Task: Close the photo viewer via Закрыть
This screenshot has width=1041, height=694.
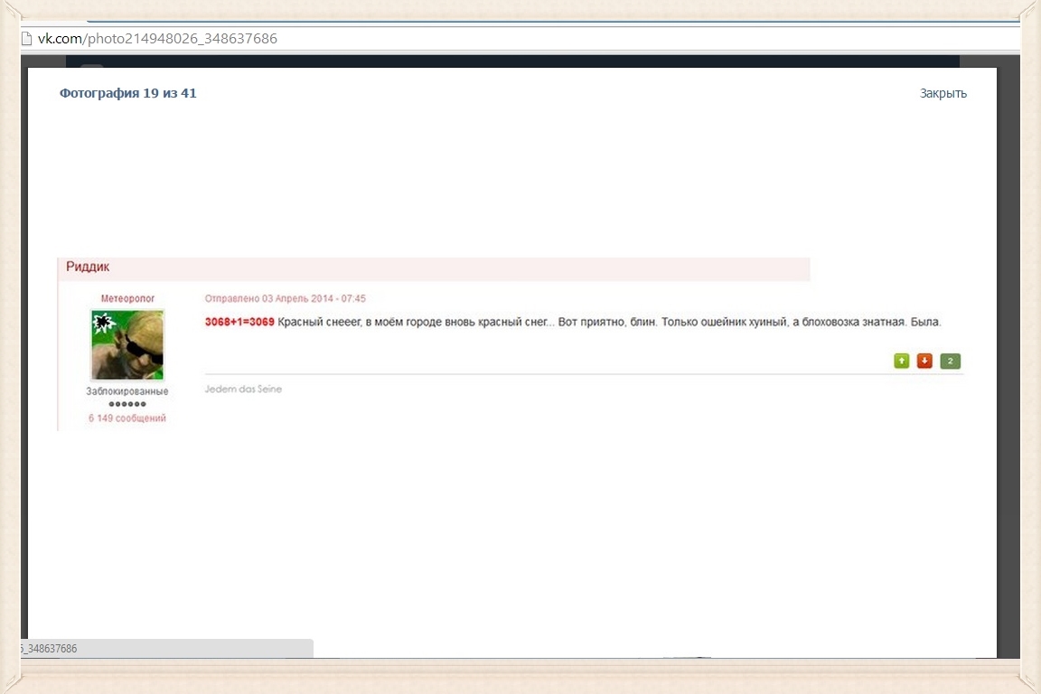Action: 943,93
